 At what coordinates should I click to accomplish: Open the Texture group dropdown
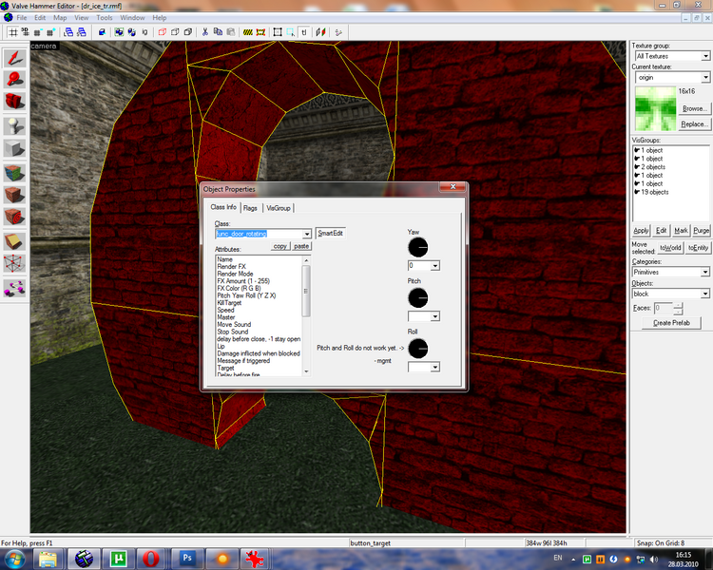pos(705,56)
